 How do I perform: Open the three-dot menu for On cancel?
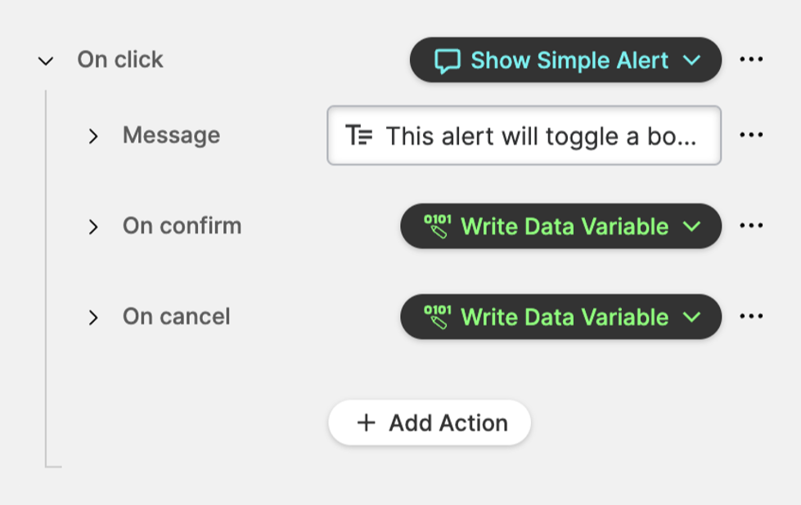(751, 317)
